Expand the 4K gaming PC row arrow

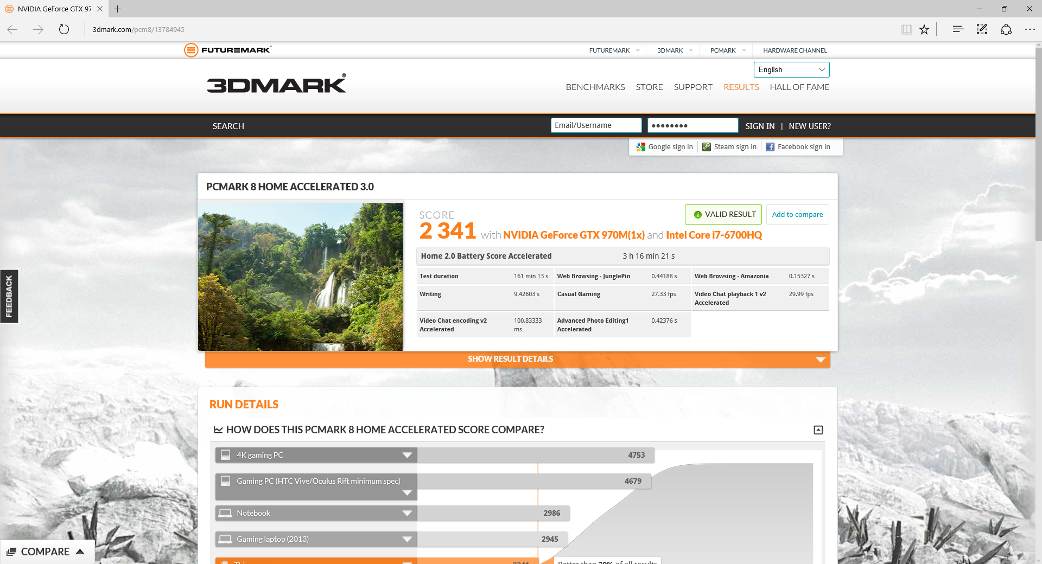point(407,456)
